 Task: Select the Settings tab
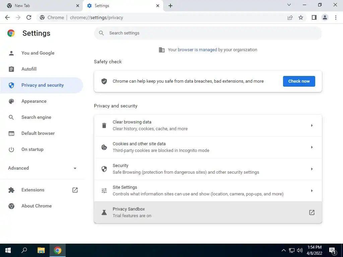[x=123, y=6]
